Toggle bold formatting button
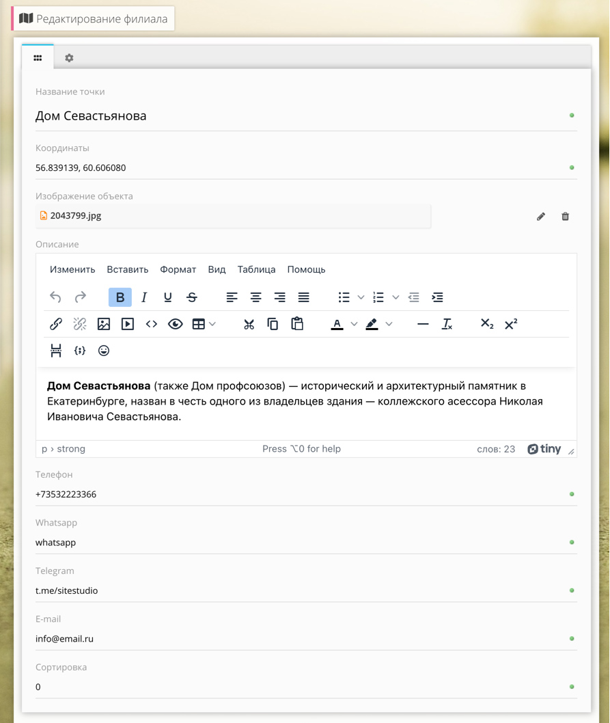 tap(120, 297)
